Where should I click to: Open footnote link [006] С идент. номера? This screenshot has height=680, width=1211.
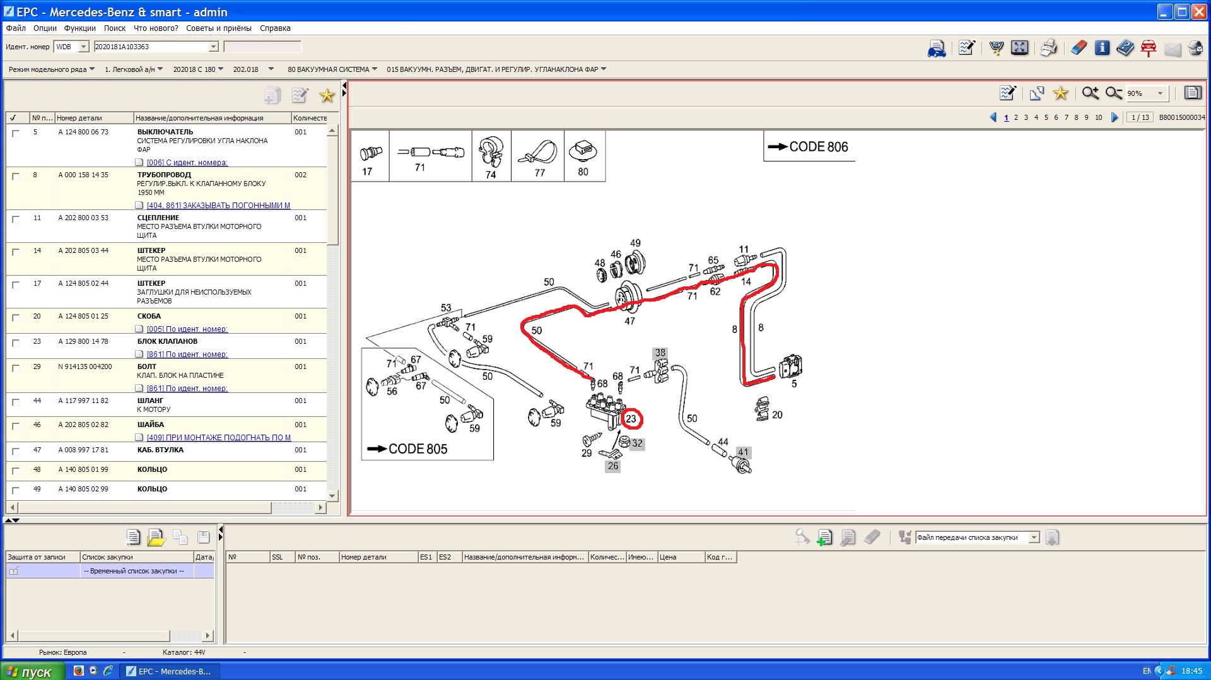187,163
